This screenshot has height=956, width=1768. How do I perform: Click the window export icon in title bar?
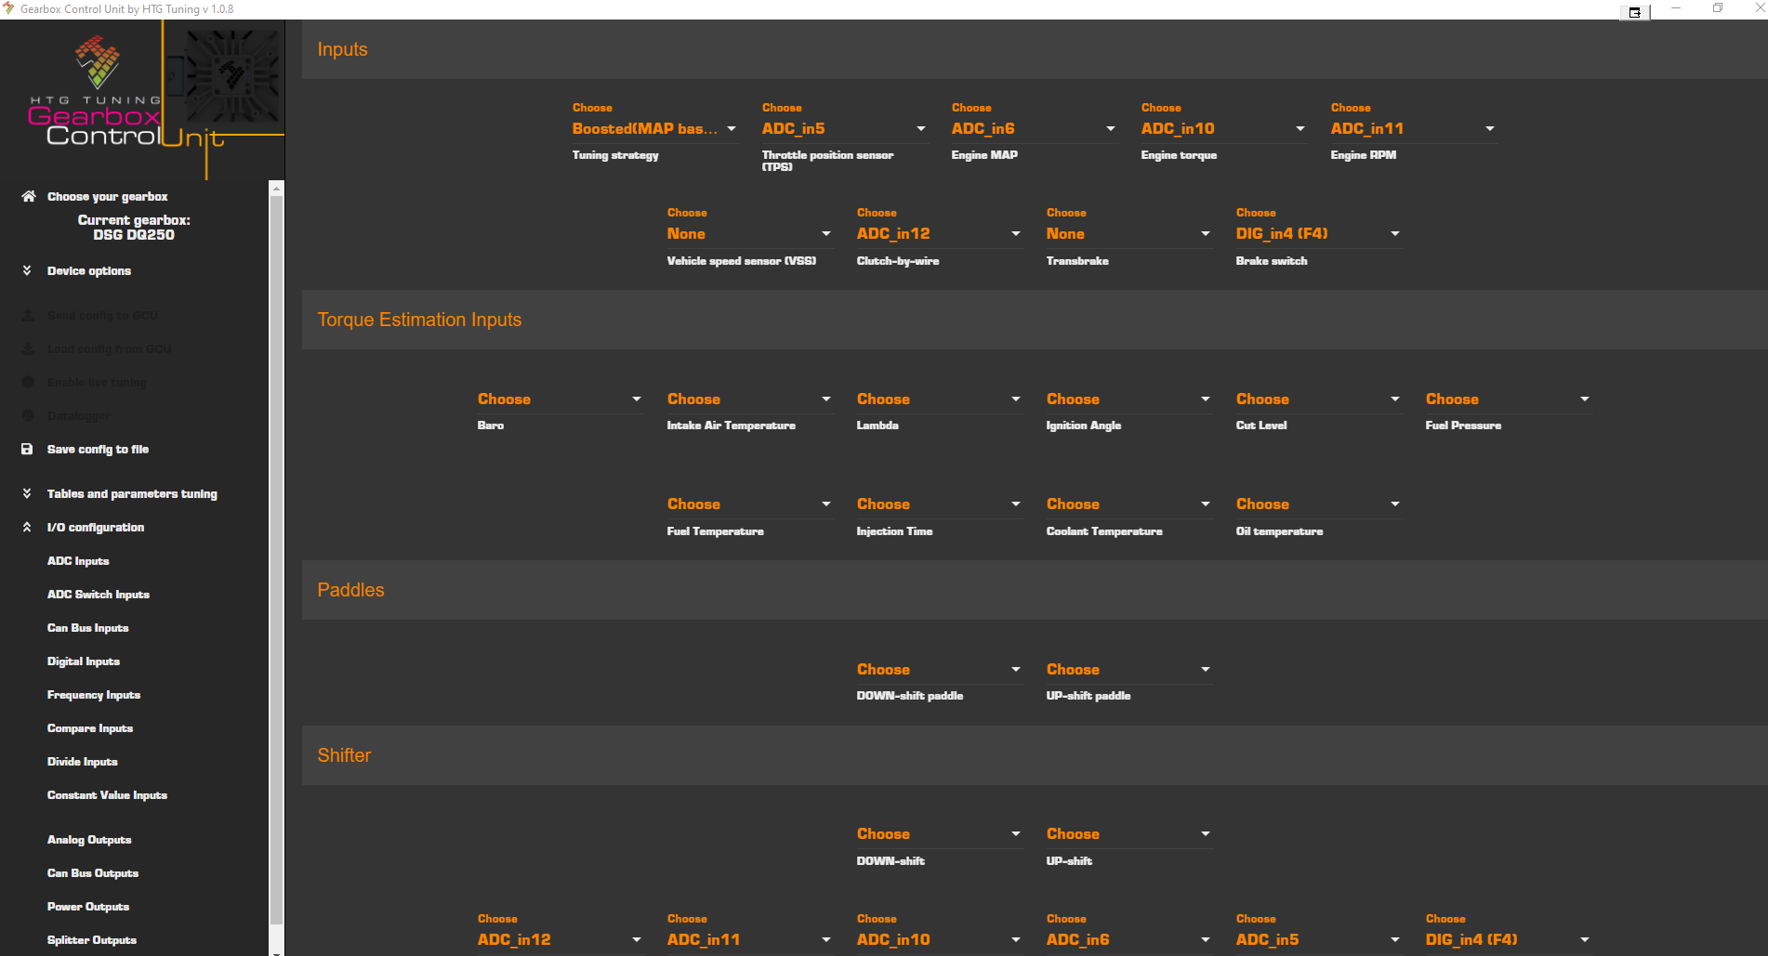1634,12
